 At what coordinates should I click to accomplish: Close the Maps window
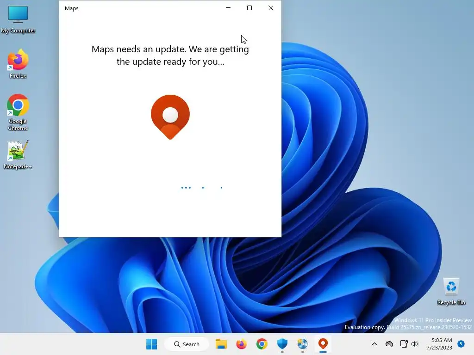pos(270,8)
